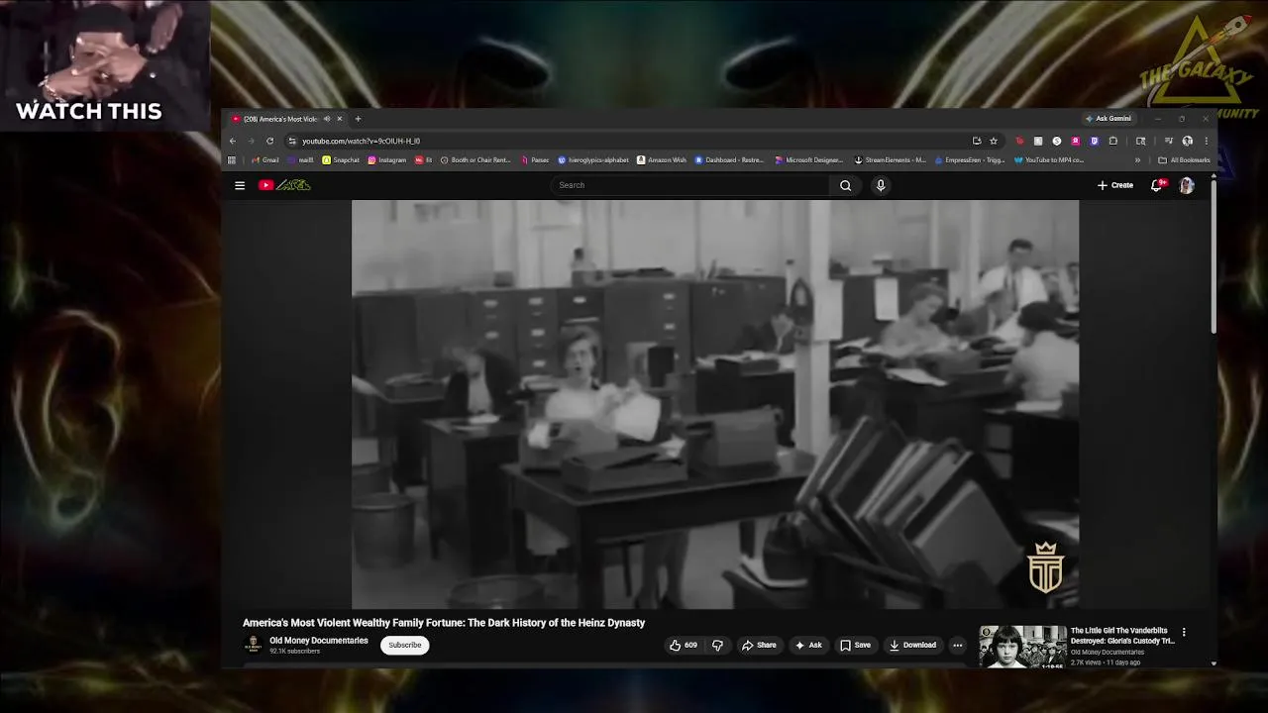Open more actions ellipsis under the video
This screenshot has width=1268, height=713.
point(957,645)
